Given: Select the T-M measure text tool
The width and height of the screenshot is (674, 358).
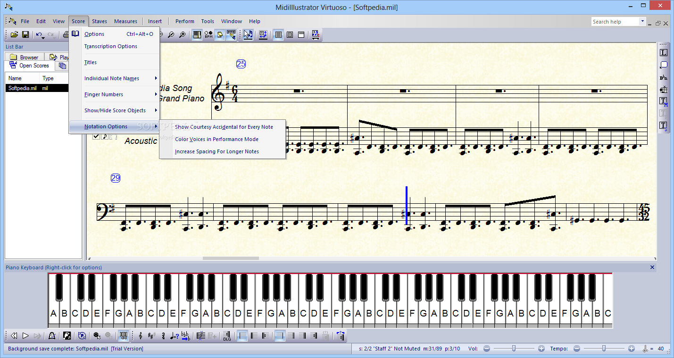Looking at the screenshot, I should pos(664,101).
